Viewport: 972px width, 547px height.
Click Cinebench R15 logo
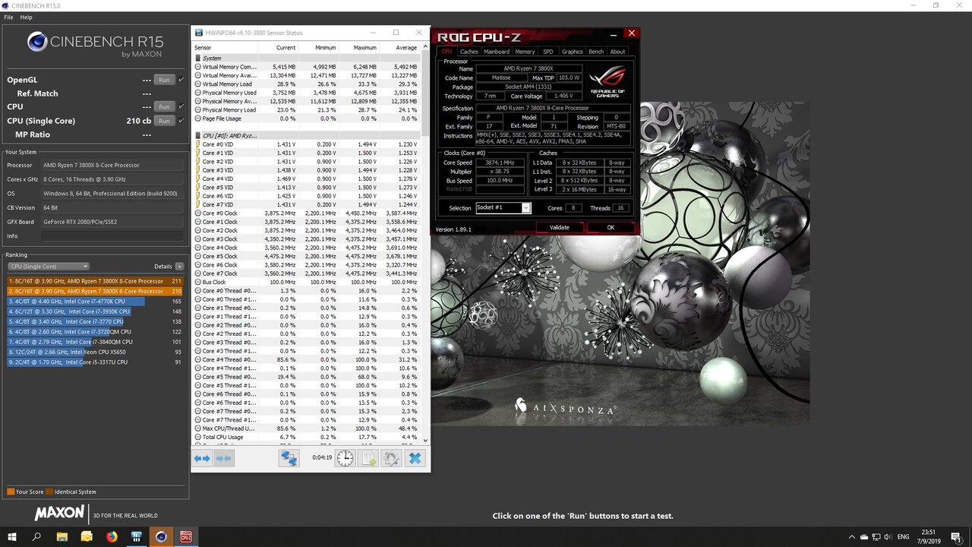pos(95,43)
